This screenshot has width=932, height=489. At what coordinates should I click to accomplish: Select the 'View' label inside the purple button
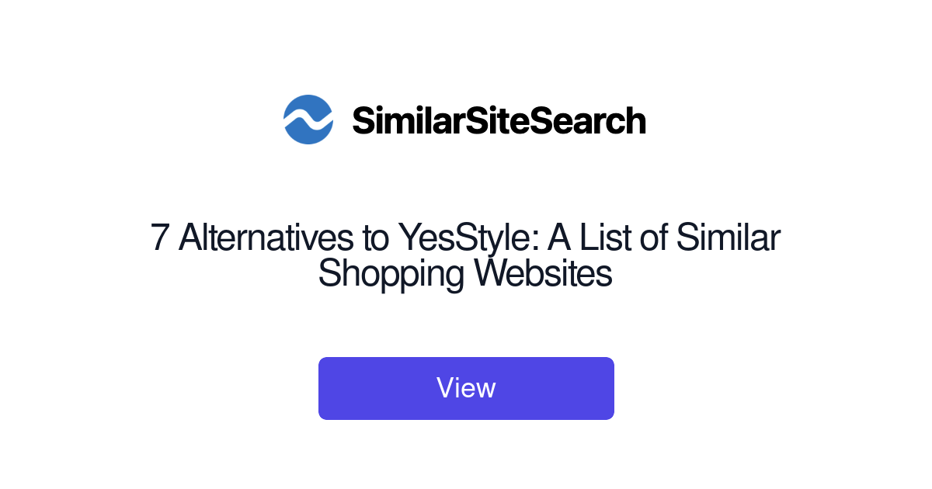(466, 387)
